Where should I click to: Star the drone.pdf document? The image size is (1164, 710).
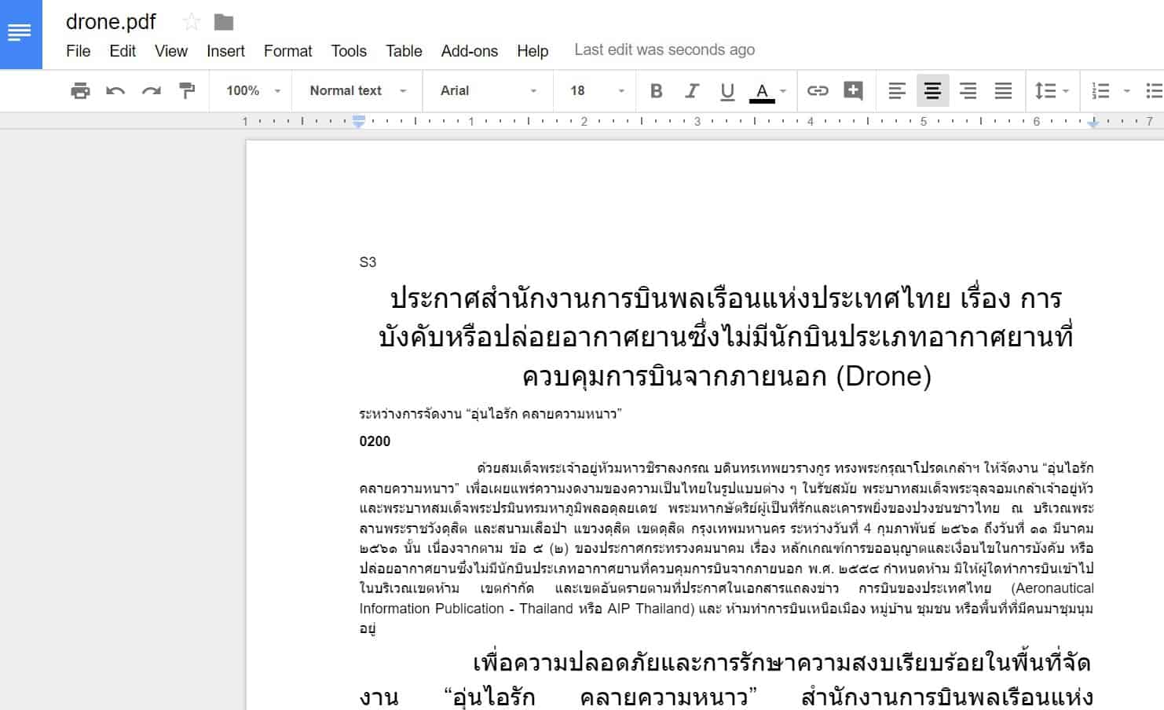[x=191, y=22]
